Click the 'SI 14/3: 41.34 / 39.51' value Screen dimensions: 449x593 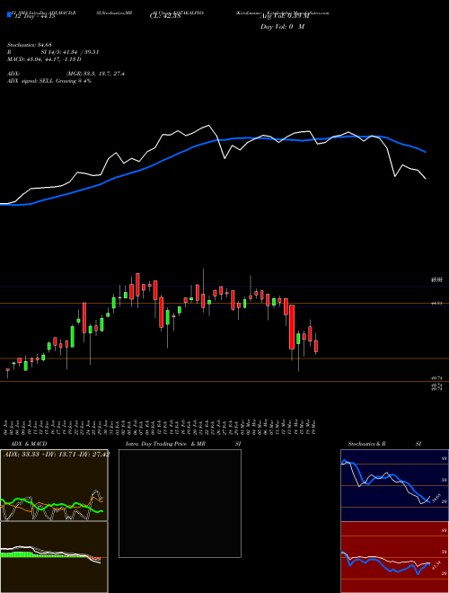70,52
